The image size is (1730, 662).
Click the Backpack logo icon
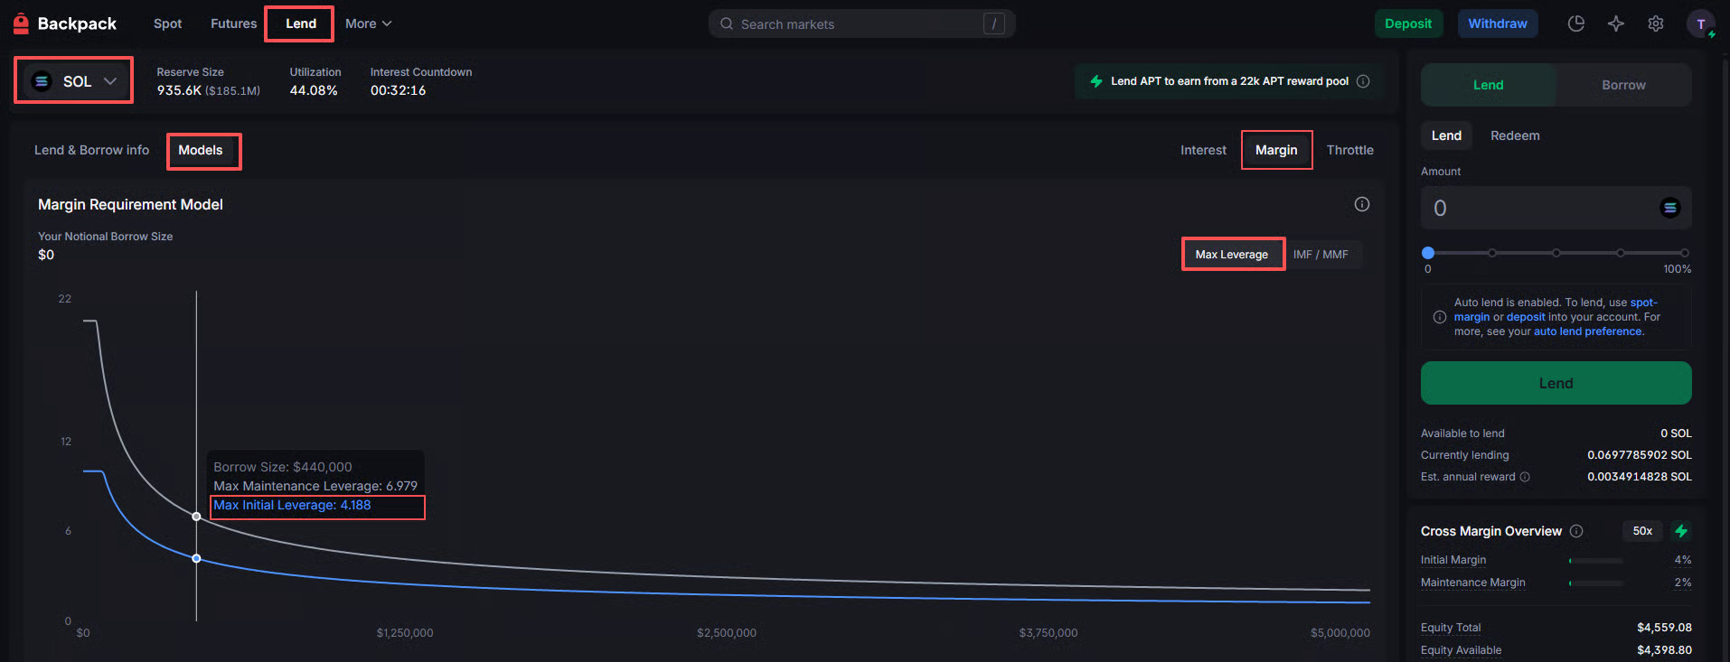click(22, 23)
